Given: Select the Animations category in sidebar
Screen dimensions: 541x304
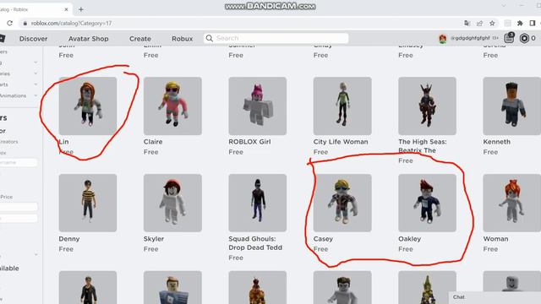Looking at the screenshot, I should 13,95.
